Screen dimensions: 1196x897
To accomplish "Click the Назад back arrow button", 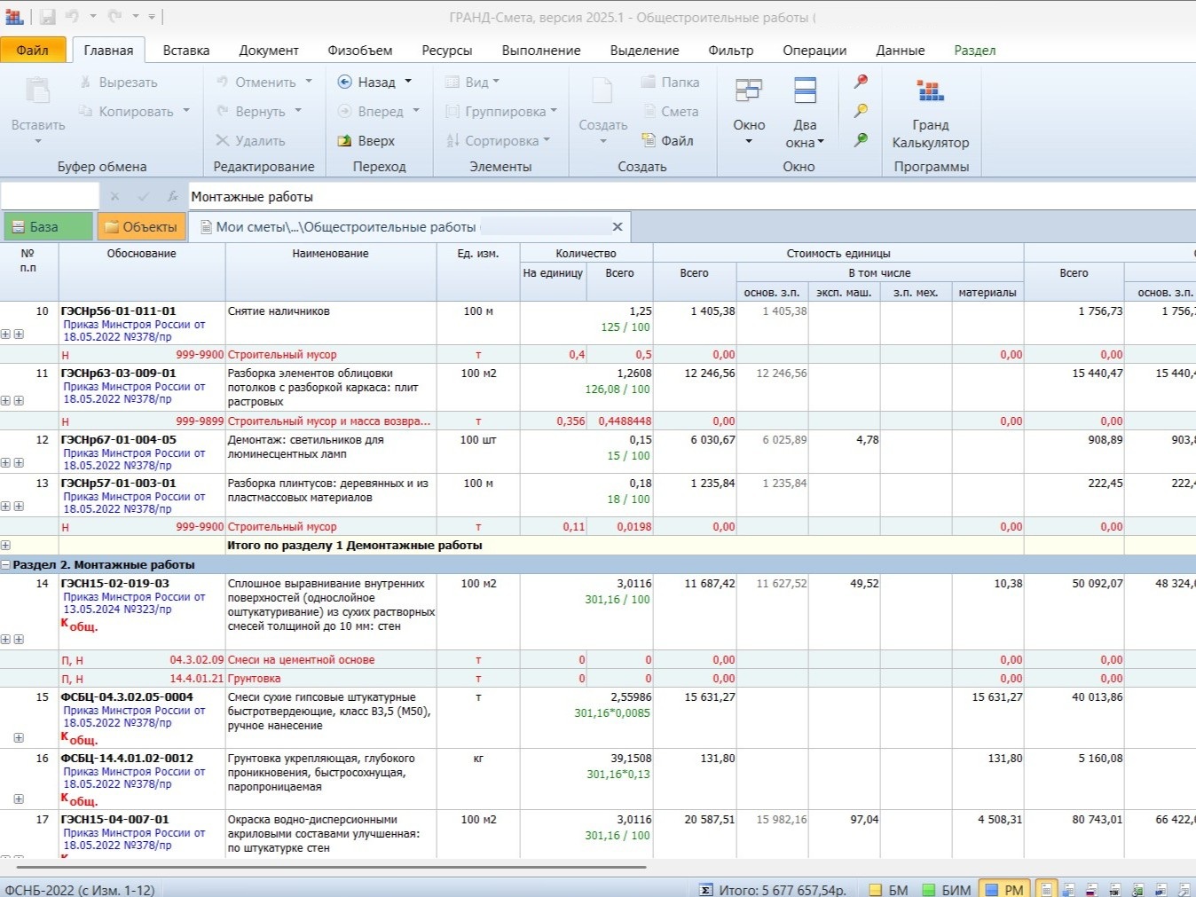I will 366,83.
